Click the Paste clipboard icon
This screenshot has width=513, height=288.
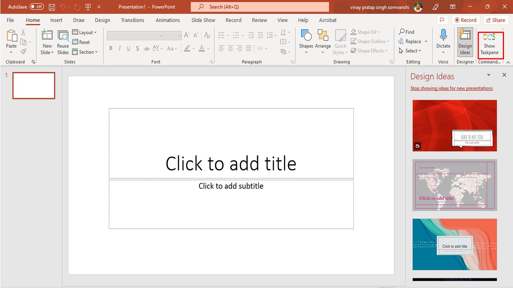[11, 36]
